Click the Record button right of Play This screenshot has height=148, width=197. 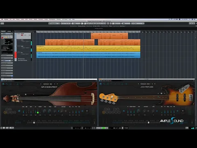point(107,128)
